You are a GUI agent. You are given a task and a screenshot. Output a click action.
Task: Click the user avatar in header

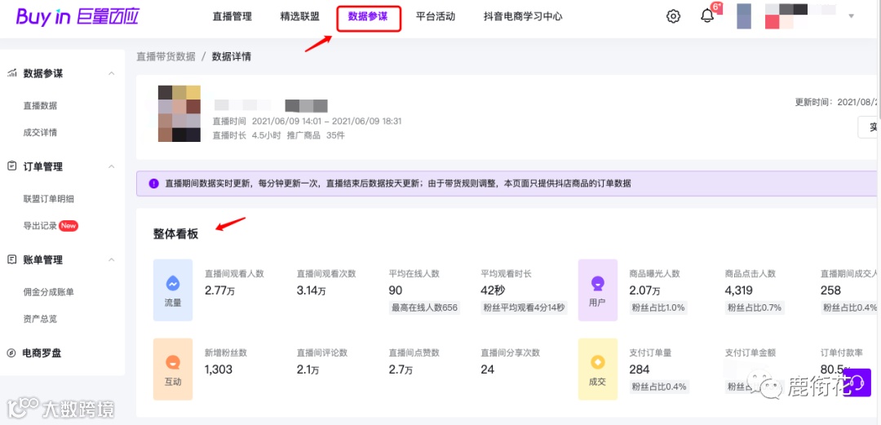[744, 16]
